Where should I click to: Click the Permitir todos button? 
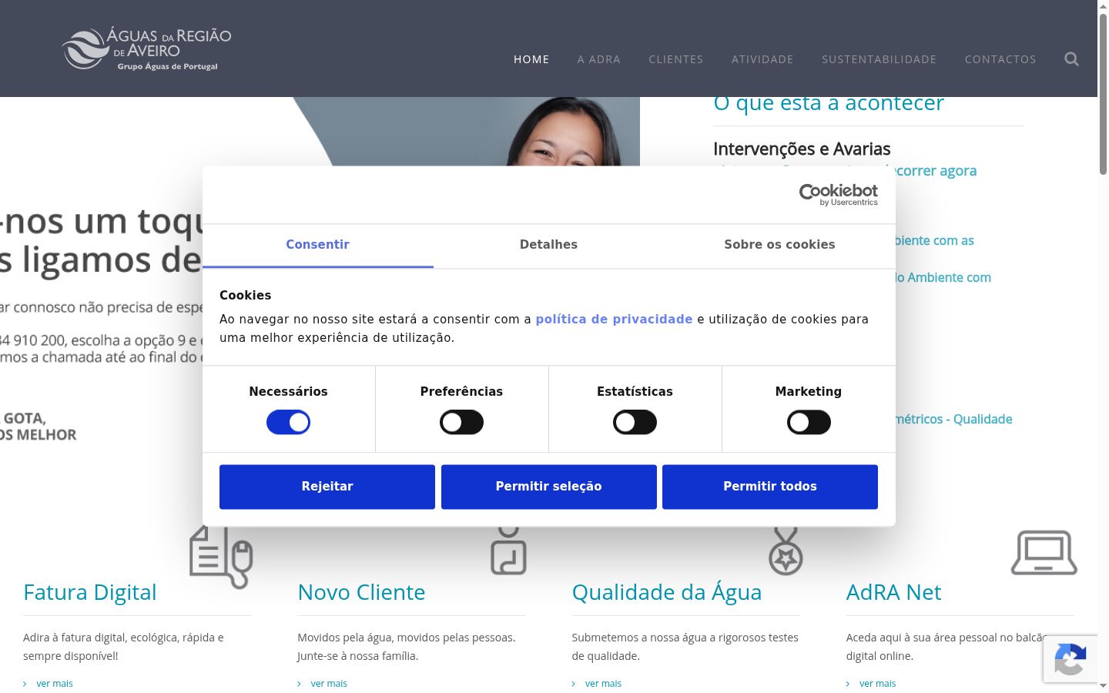[770, 487]
